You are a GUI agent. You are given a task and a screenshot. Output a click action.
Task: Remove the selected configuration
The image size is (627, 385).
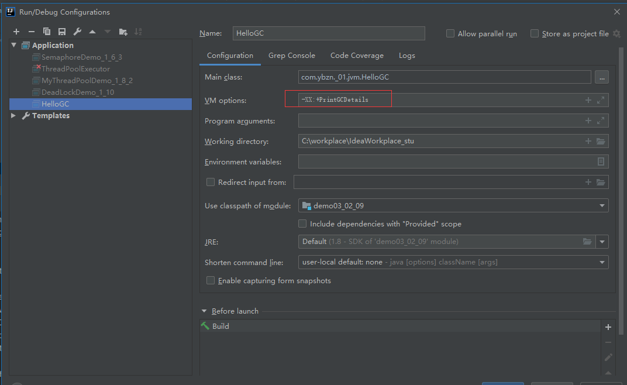click(x=31, y=32)
